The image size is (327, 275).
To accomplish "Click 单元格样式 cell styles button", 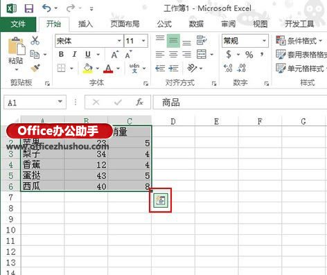I will (301, 69).
